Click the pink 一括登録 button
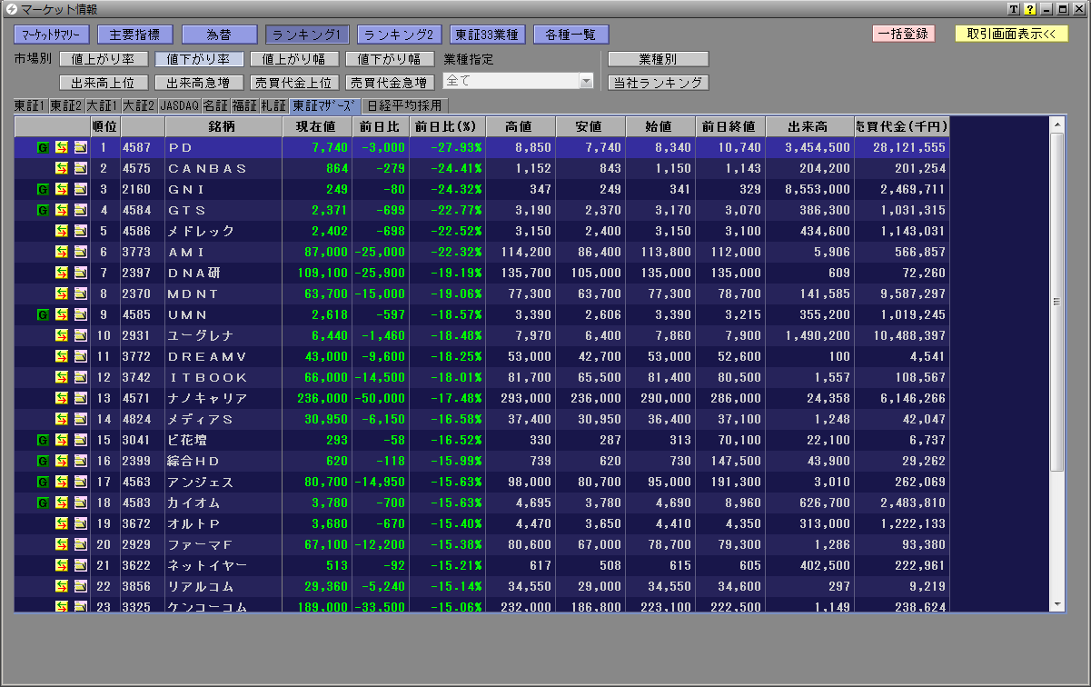The width and height of the screenshot is (1091, 687). coord(903,34)
